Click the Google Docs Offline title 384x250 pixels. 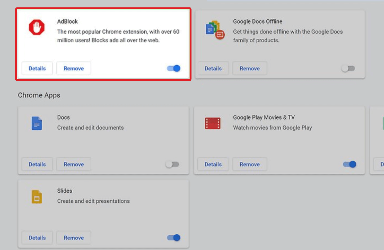(x=258, y=21)
